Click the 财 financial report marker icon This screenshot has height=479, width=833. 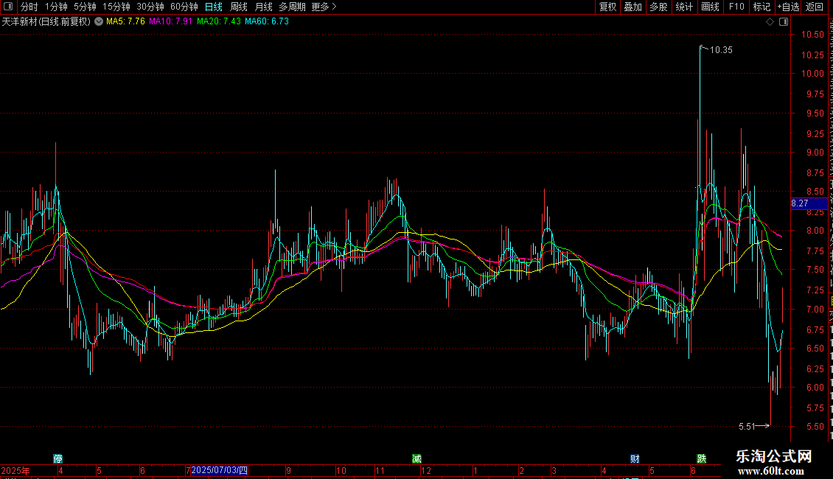[635, 459]
